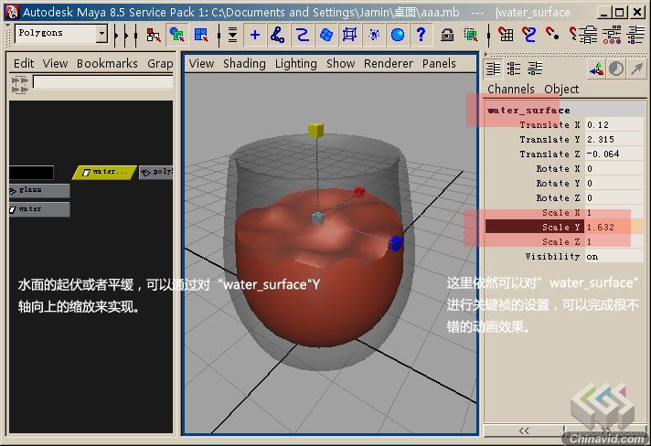Click the channel speed dial icon
The height and width of the screenshot is (446, 651).
pyautogui.click(x=616, y=69)
